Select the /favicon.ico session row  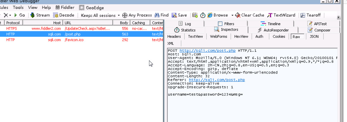click(81, 40)
